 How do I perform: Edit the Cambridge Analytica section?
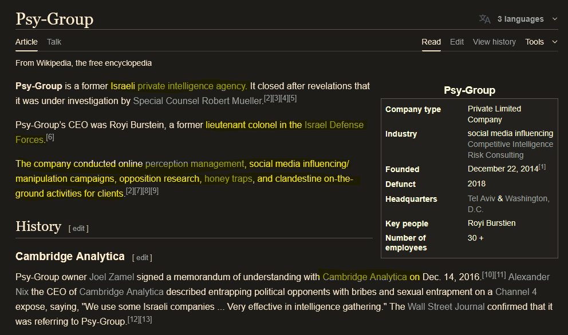[142, 258]
